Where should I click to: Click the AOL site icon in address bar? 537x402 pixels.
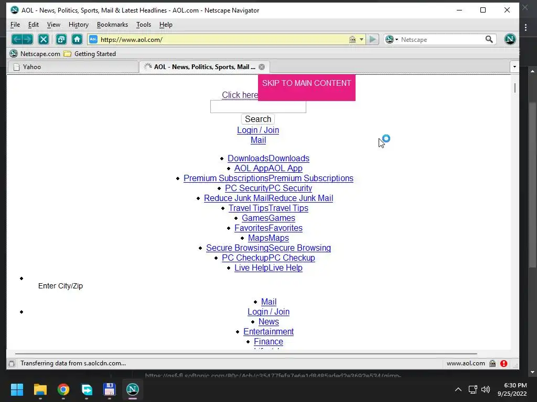click(x=93, y=39)
